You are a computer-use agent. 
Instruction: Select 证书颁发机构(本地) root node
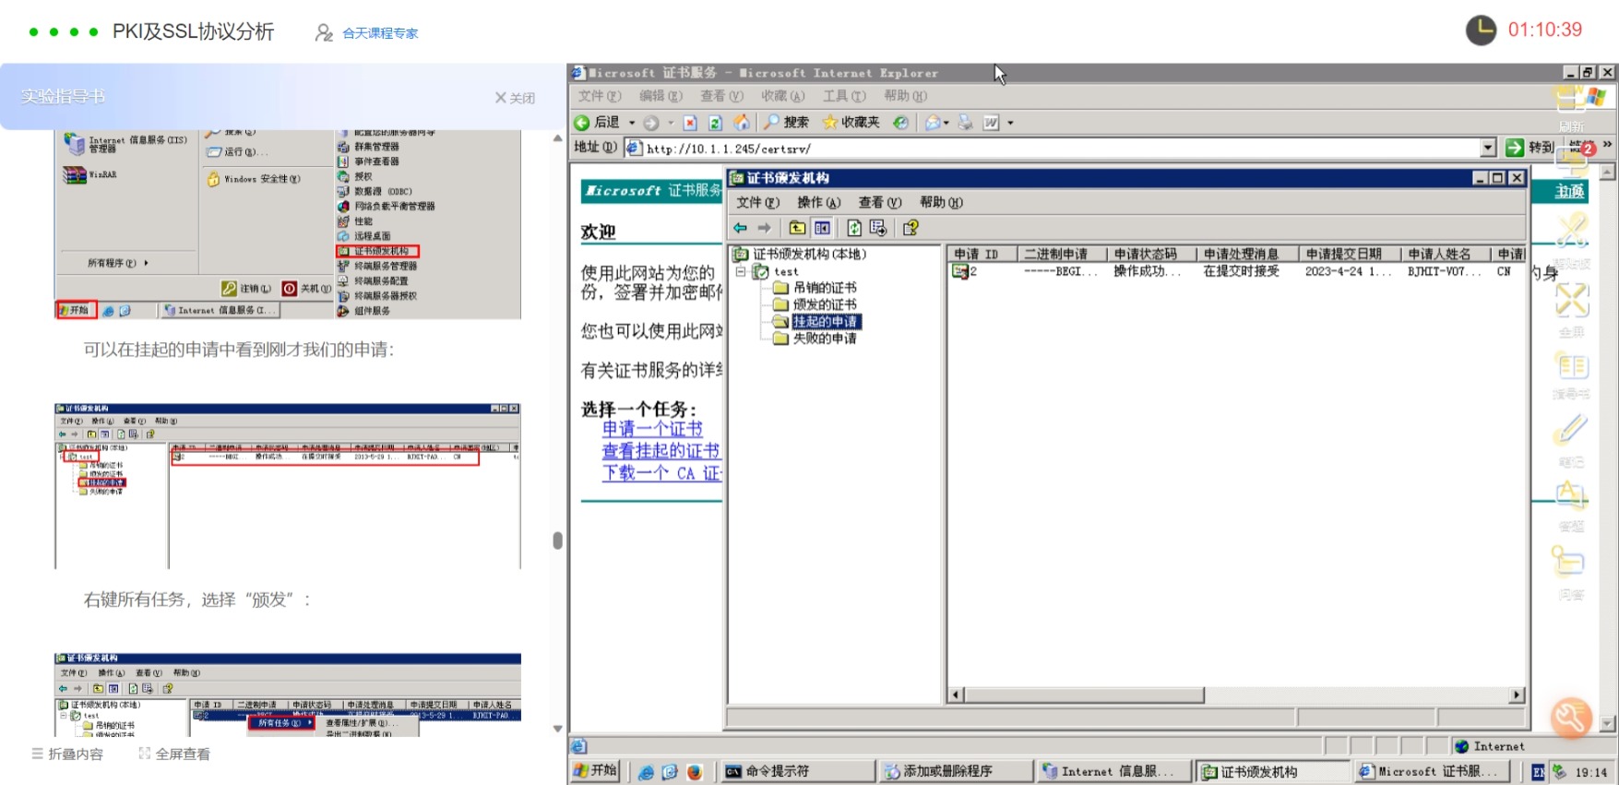809,255
